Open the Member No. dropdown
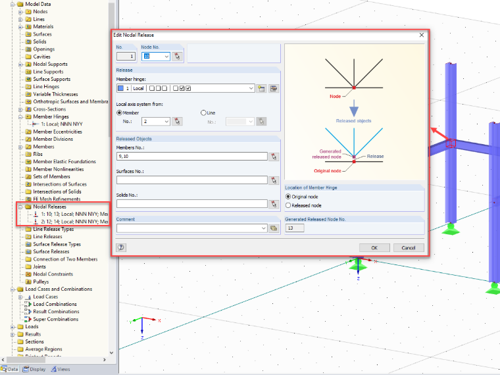The width and height of the screenshot is (500, 375). [x=166, y=122]
